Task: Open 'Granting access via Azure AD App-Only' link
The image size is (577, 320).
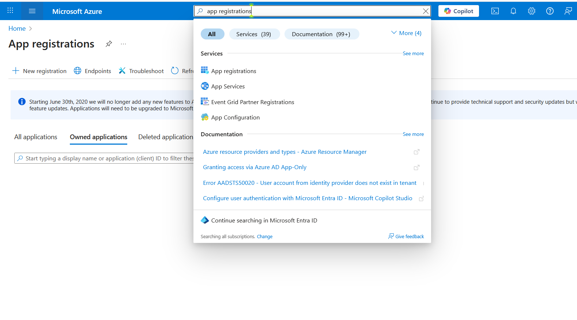Action: coord(255,167)
